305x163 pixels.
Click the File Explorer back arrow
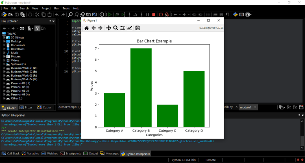(x=4, y=29)
